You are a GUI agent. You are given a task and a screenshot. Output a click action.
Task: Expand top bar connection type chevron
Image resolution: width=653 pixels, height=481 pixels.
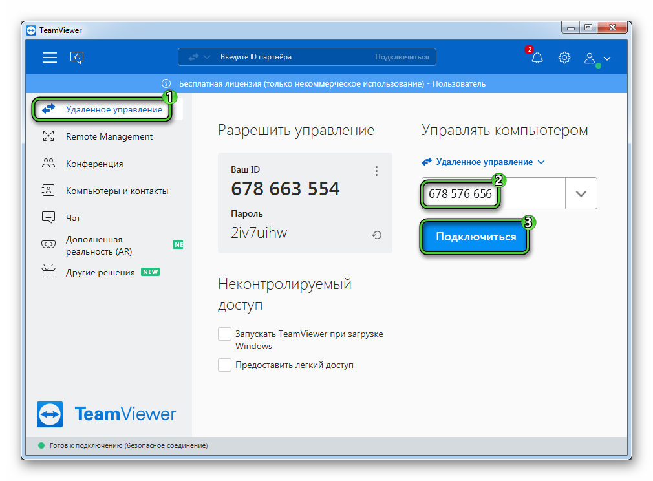coord(207,57)
